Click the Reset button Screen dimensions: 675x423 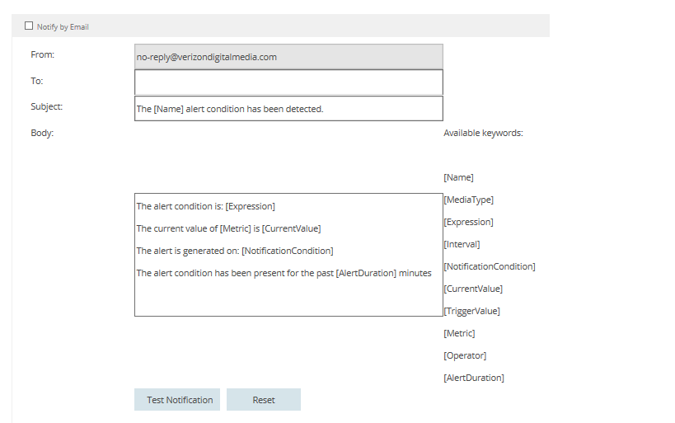pos(264,400)
